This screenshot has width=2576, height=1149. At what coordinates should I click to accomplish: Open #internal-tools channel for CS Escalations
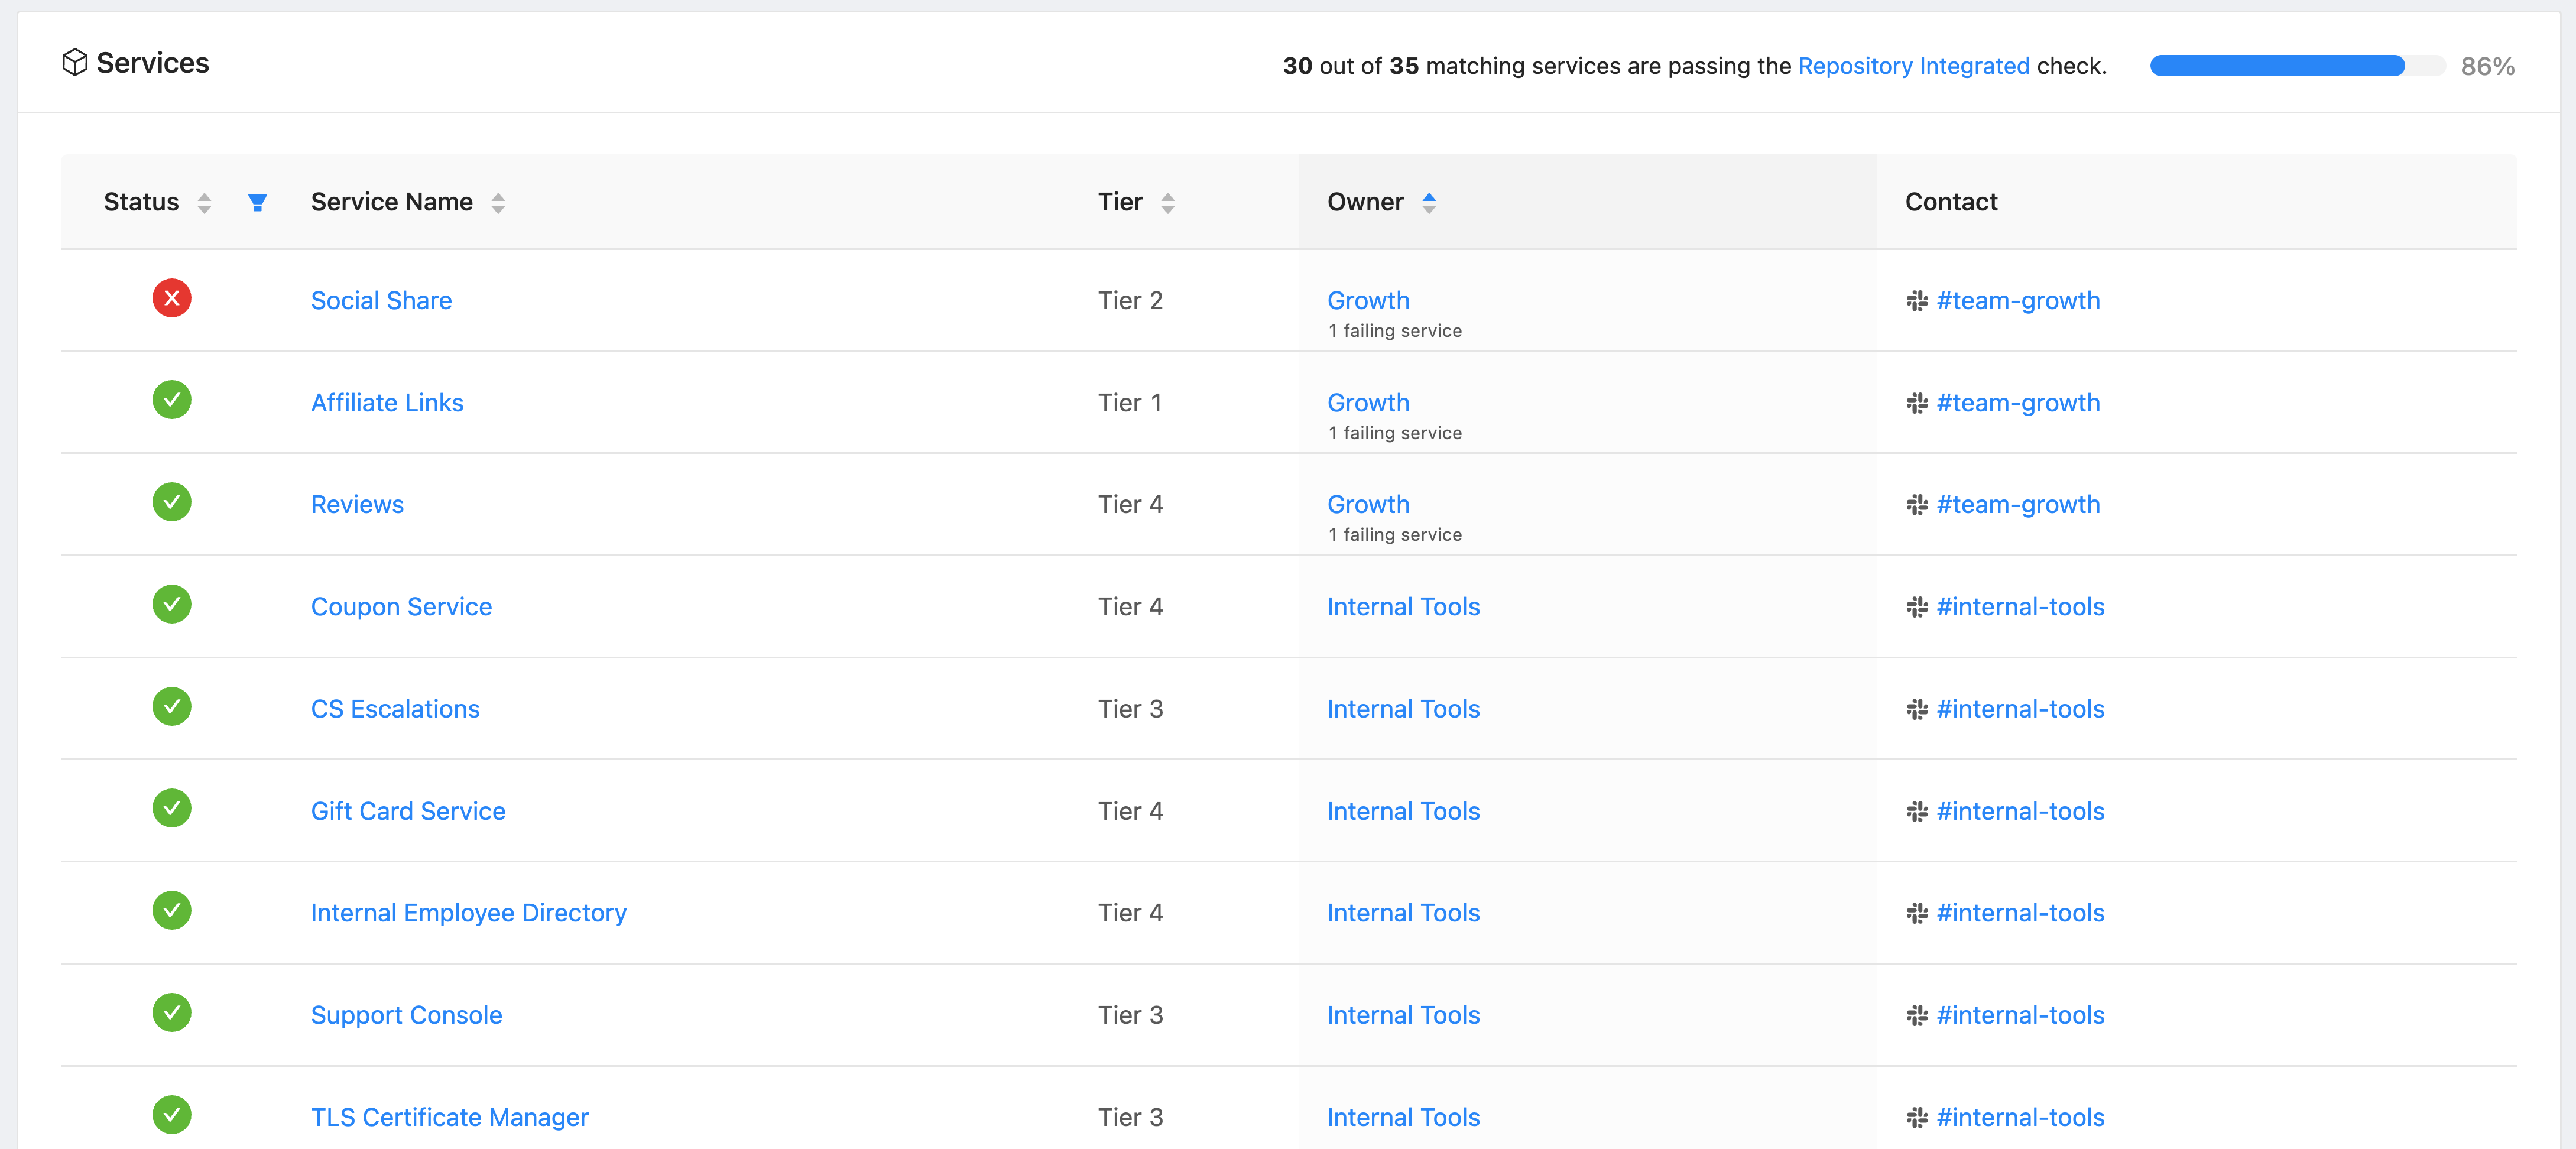click(x=2020, y=709)
